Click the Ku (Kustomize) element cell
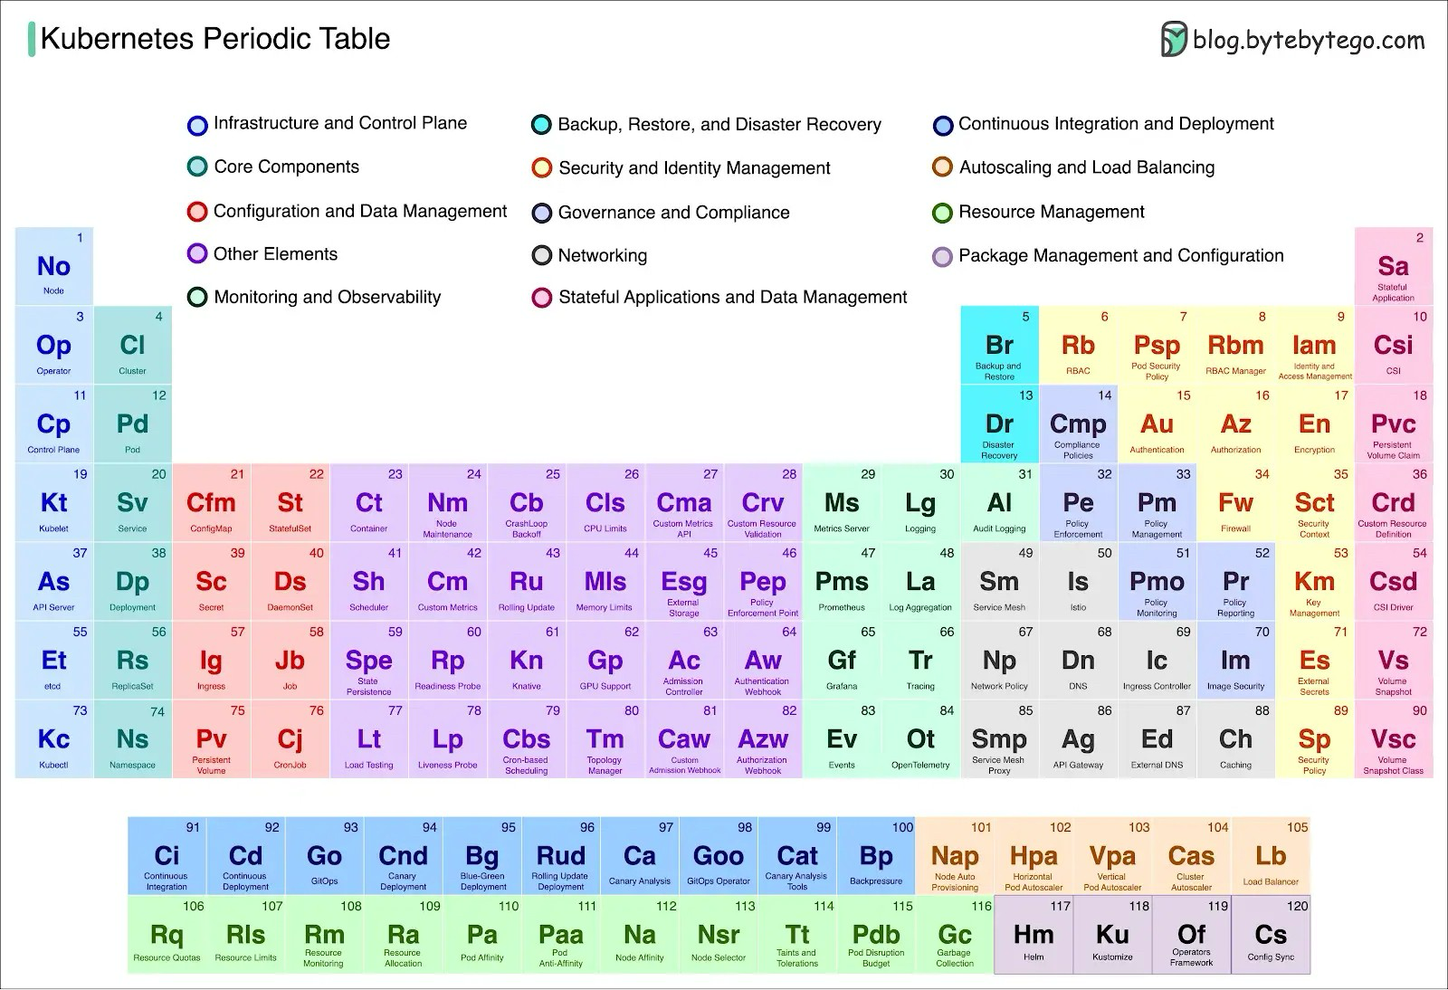Screen dimensions: 1448x990 coord(1113,934)
